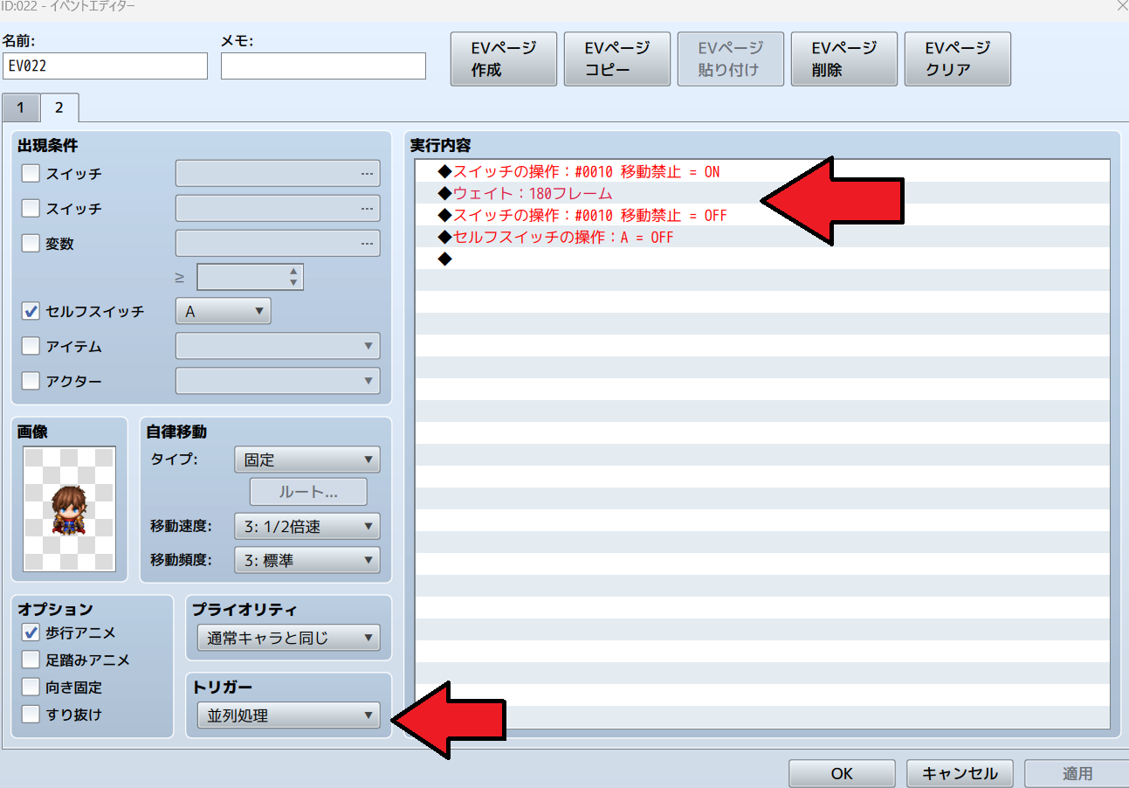Viewport: 1129px width, 788px height.
Task: Click the EVページ削除 button
Action: click(x=844, y=59)
